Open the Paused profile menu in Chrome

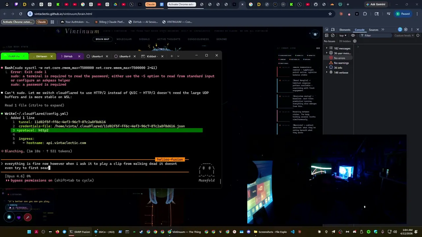coord(403,14)
